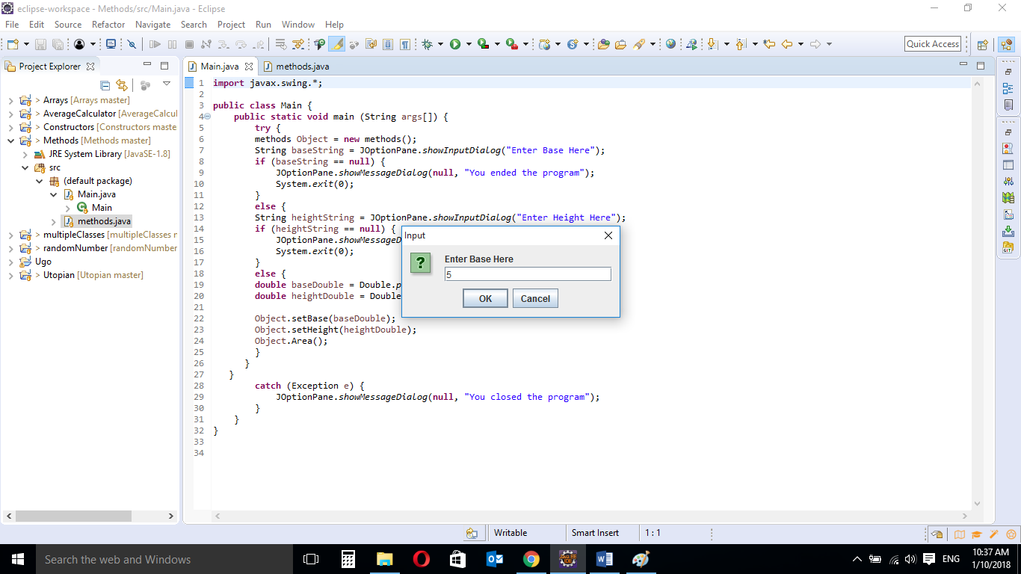The width and height of the screenshot is (1021, 574).
Task: Click the Step Over icon
Action: pyautogui.click(x=241, y=44)
